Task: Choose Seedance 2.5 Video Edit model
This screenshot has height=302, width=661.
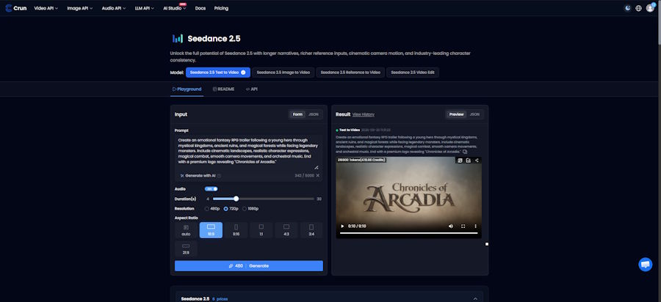Action: [x=413, y=73]
